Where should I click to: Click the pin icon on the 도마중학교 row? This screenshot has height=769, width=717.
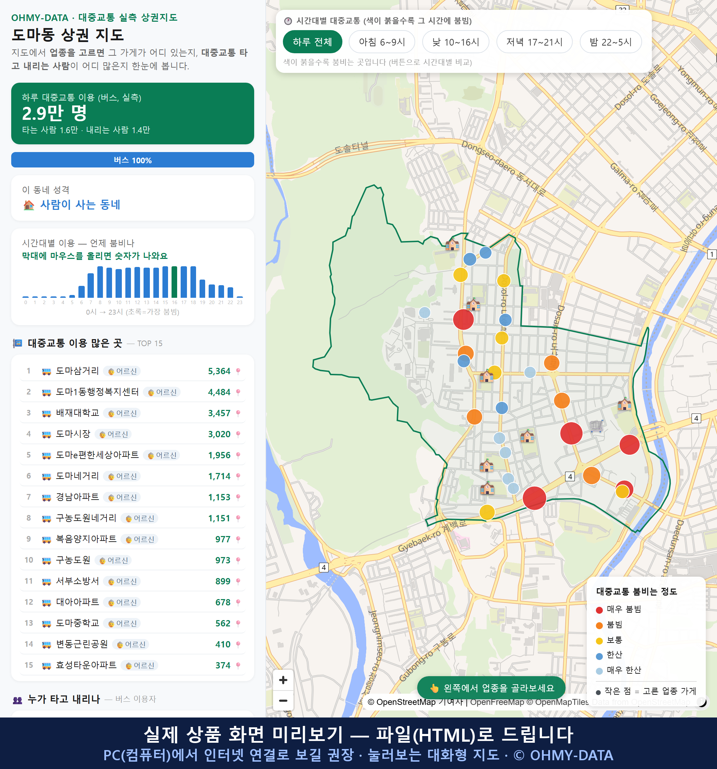point(238,624)
